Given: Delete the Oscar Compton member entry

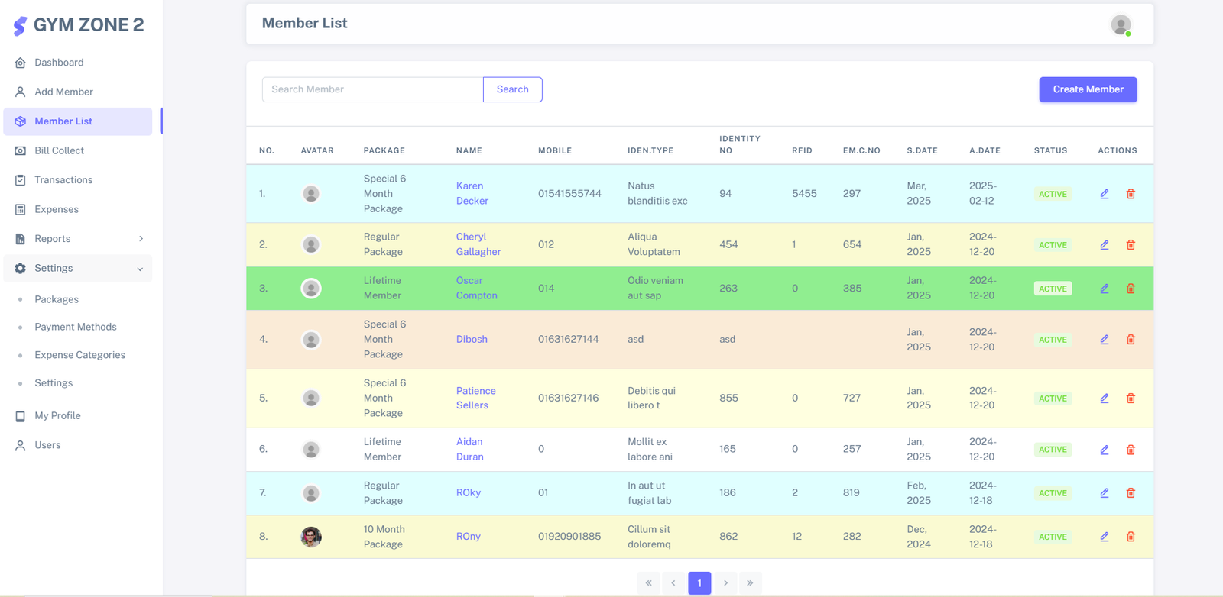Looking at the screenshot, I should (x=1131, y=289).
